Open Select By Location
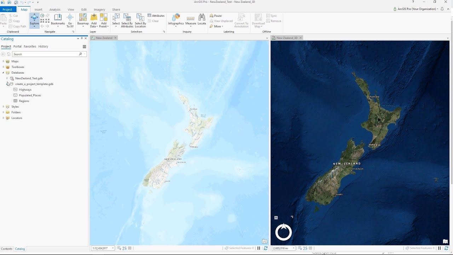This screenshot has width=453, height=255. 140,21
